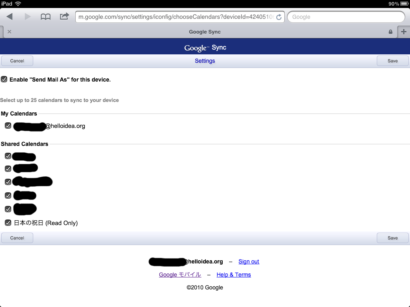This screenshot has height=307, width=410.
Task: Toggle the fifth shared calendar checkbox
Action: [8, 209]
